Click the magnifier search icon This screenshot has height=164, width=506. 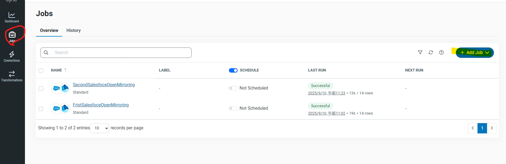46,53
